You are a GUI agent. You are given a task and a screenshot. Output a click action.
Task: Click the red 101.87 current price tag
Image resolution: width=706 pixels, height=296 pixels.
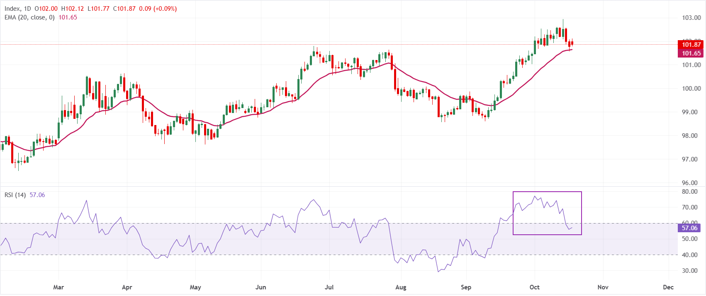[x=691, y=45]
